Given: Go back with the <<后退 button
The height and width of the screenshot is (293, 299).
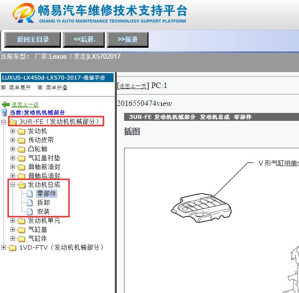Looking at the screenshot, I should (84, 40).
